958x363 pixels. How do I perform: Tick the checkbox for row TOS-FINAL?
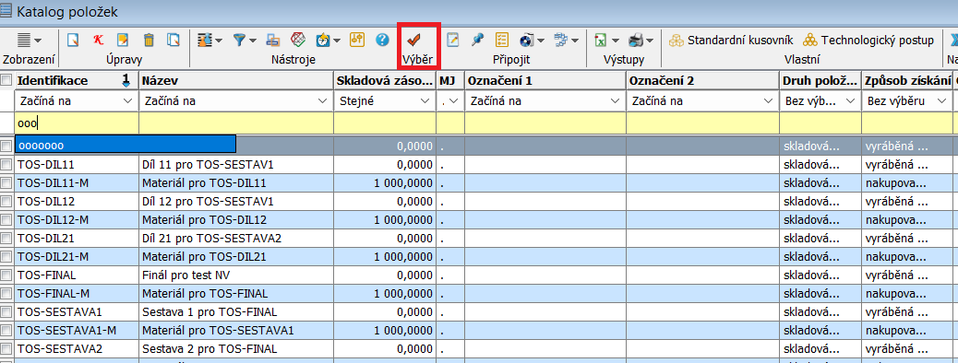6,275
